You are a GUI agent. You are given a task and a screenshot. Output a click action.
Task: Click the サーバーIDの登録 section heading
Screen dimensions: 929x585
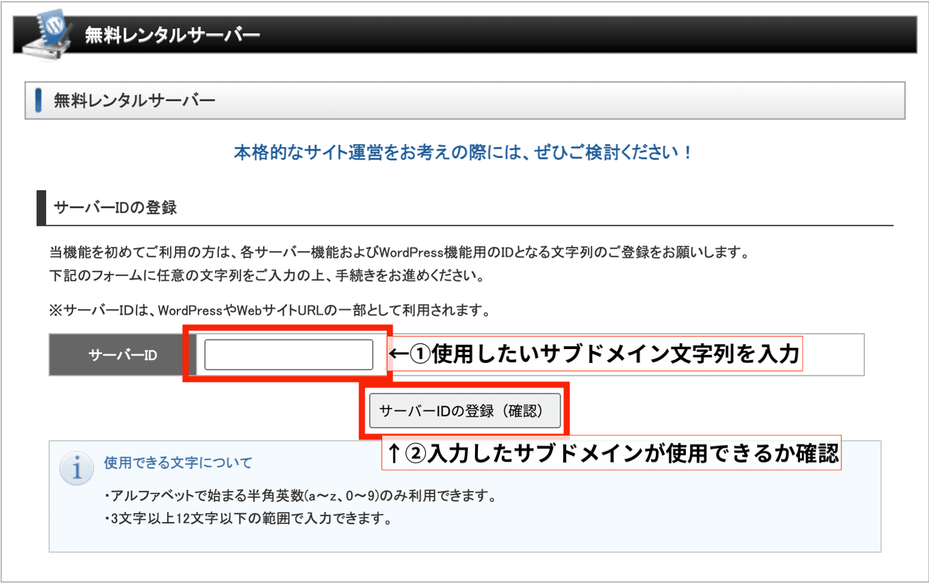coord(116,208)
